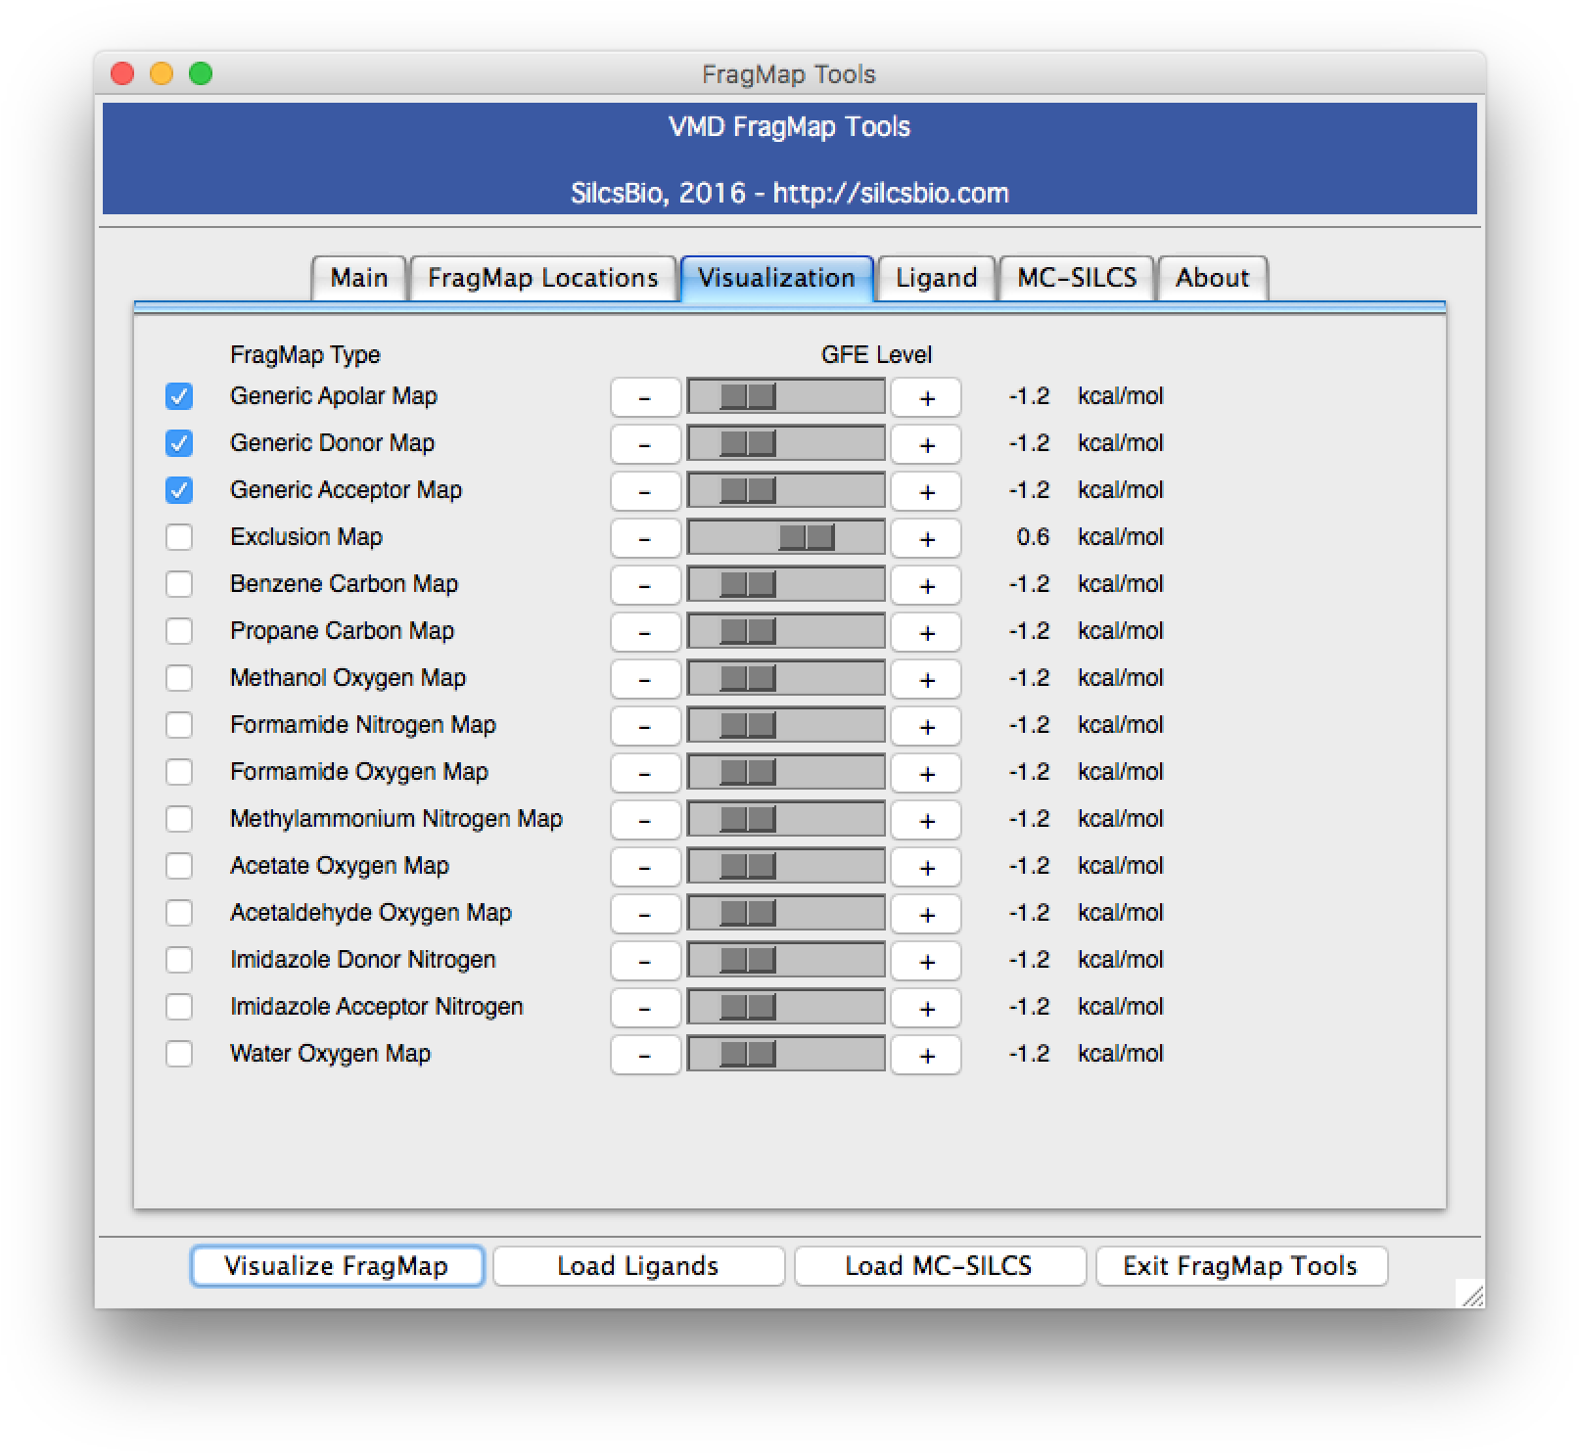Select the Visualization tab
Image resolution: width=1579 pixels, height=1453 pixels.
point(777,278)
